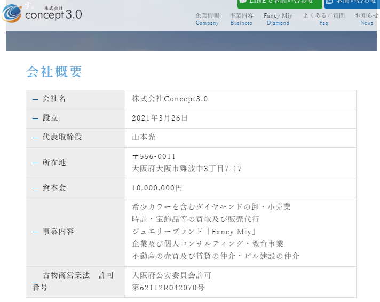Select the 大阪府大阪市難波中3丁目7-17 address

pos(187,169)
